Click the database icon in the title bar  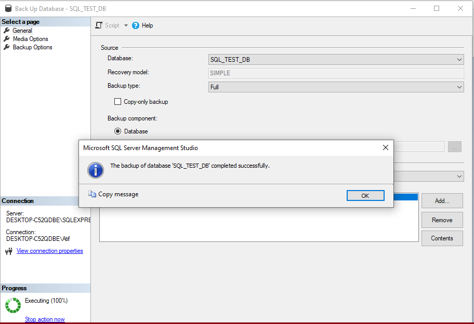7,8
